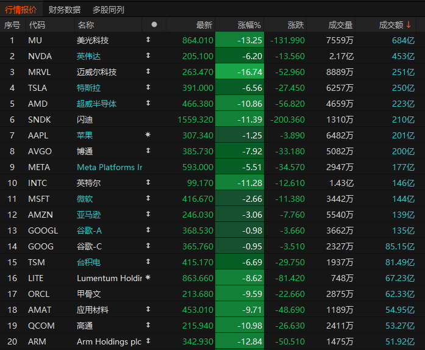
Task: Sort by 名称 column header
Action: pyautogui.click(x=85, y=25)
